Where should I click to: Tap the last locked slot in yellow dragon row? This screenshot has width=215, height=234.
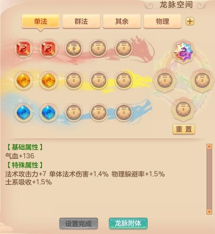[124, 80]
